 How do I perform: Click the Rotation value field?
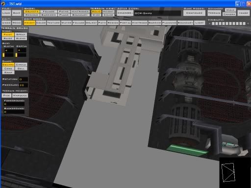24,79
